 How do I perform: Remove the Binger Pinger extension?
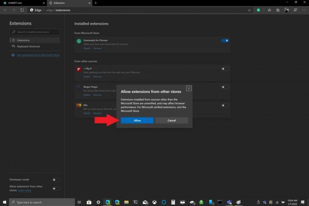pos(97,95)
